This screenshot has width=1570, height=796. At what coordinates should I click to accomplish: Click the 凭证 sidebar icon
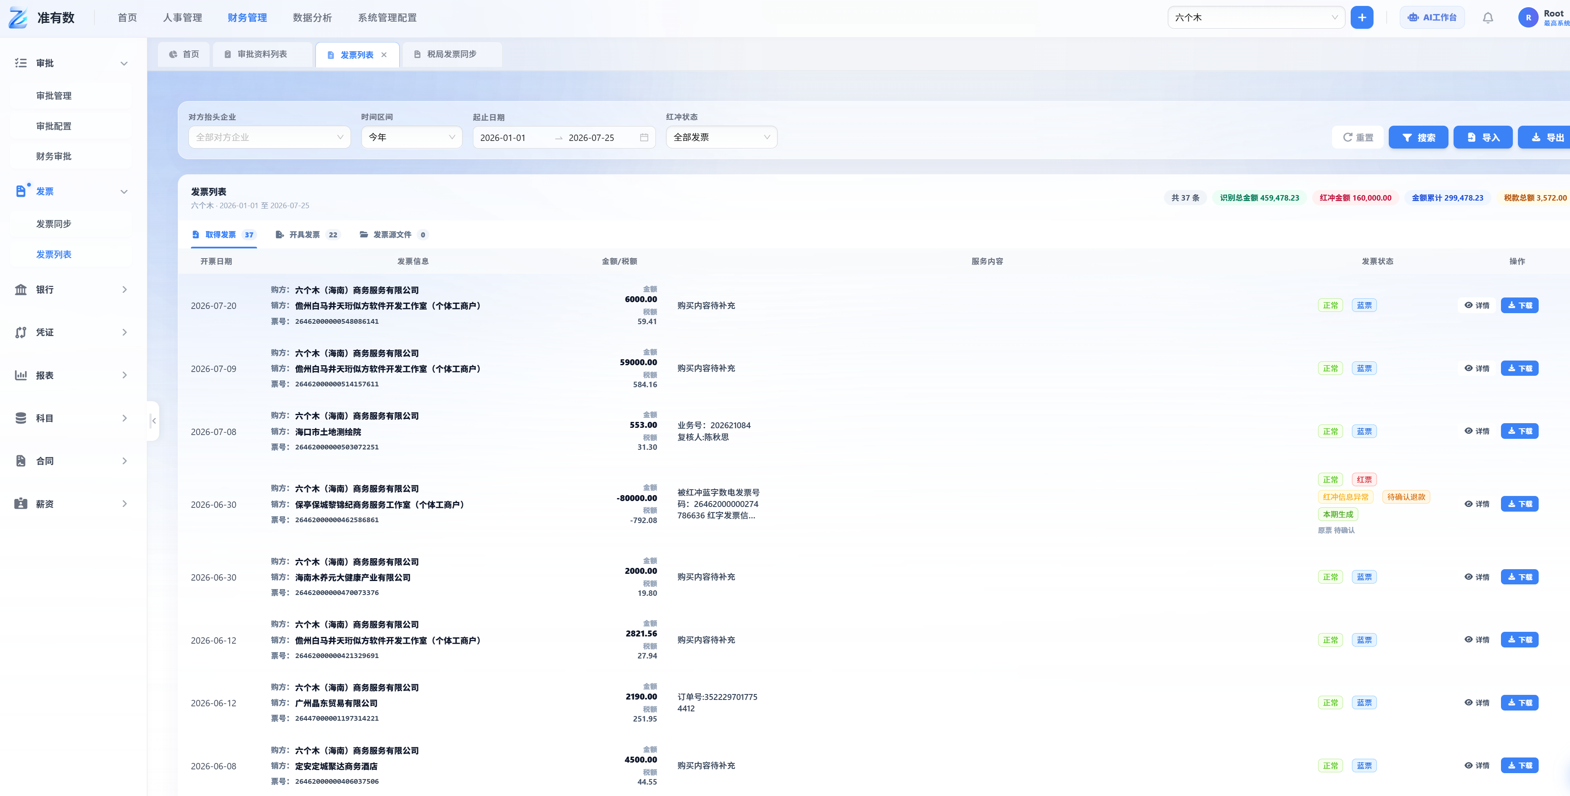pos(21,333)
